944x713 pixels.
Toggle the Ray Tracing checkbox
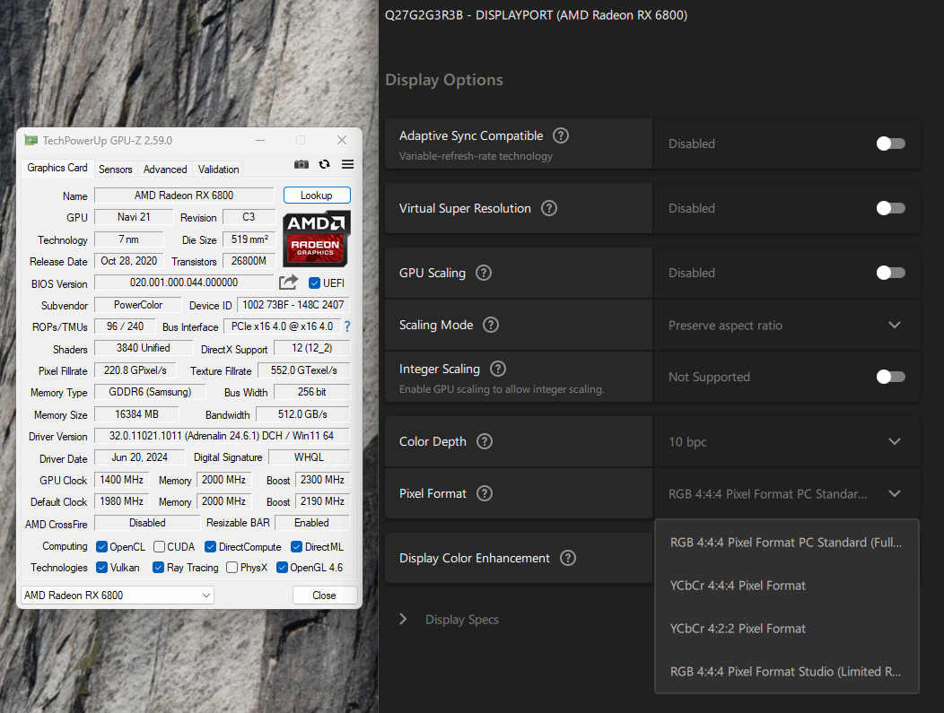(158, 568)
